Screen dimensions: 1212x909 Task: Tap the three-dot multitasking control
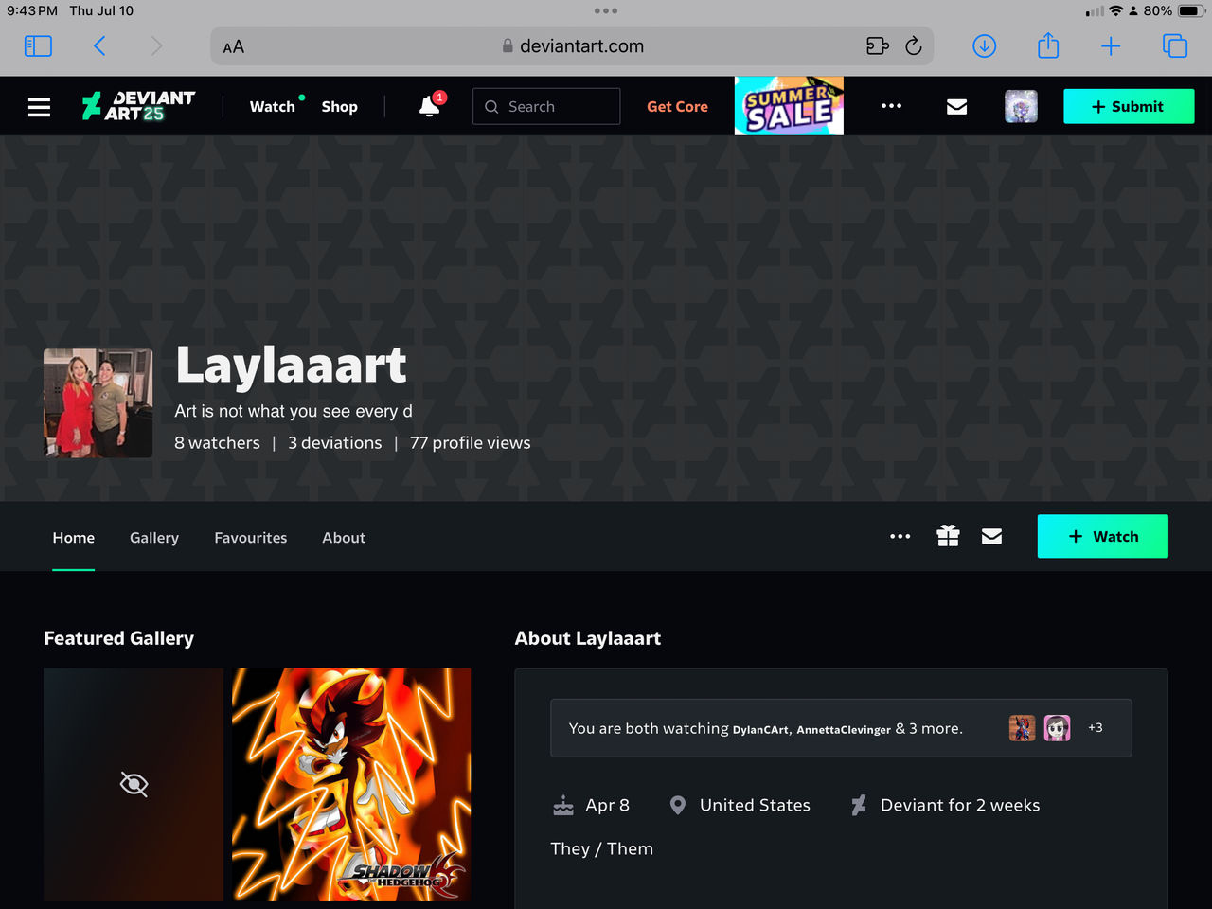click(606, 10)
